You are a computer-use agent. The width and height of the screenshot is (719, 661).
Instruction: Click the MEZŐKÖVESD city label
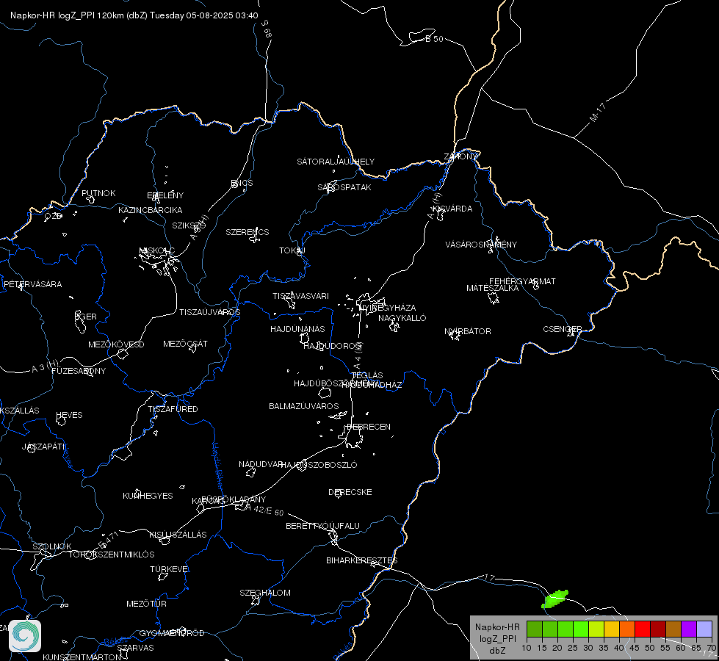tap(117, 344)
